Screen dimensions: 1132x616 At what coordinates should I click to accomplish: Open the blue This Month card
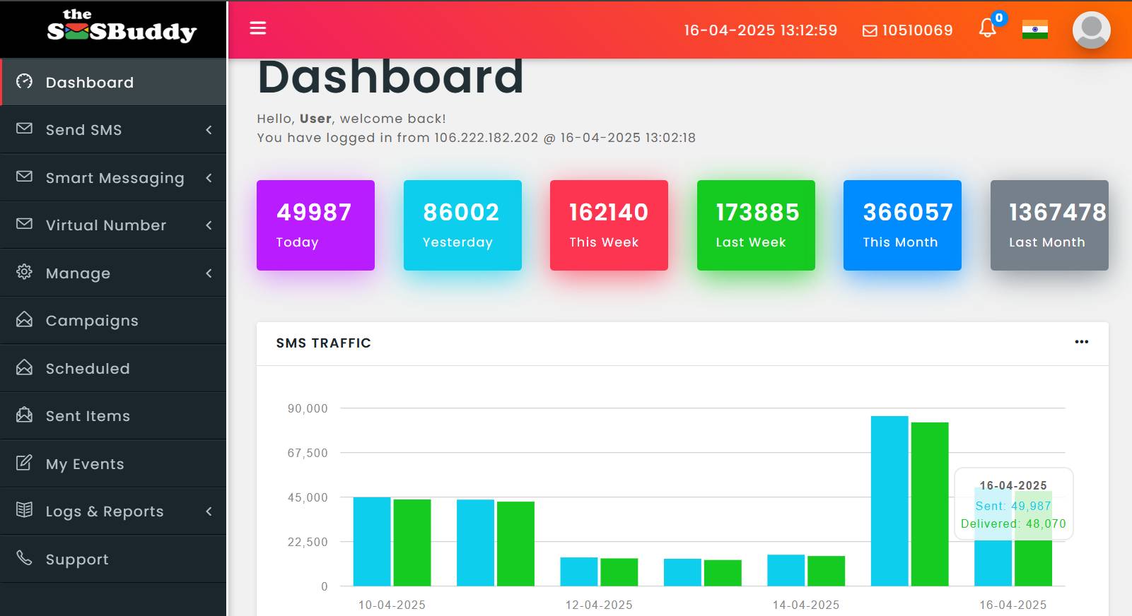[x=902, y=225]
